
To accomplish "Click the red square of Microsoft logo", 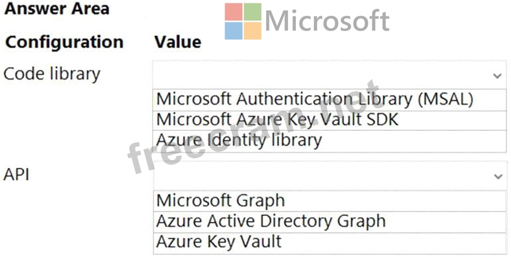I will click(x=233, y=11).
